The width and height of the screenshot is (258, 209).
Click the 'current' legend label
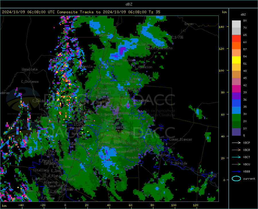point(249,179)
